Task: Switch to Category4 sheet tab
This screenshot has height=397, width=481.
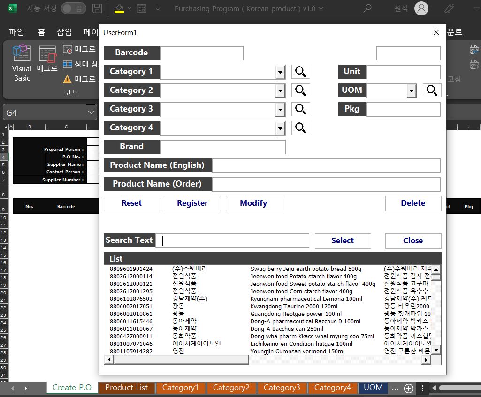Action: coord(333,388)
